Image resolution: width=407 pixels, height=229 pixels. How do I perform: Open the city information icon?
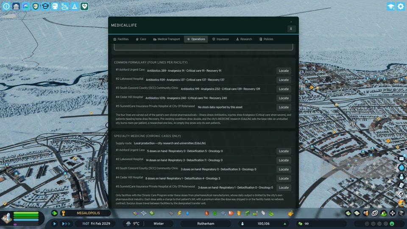[x=6, y=6]
